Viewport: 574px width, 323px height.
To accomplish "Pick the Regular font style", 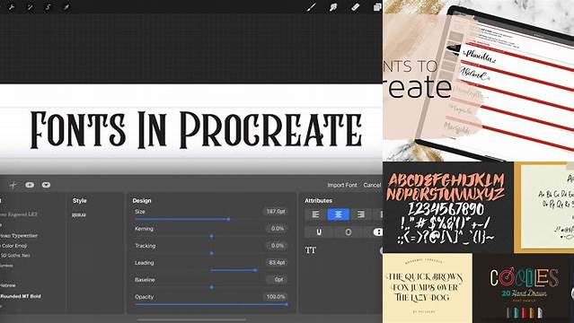I will point(79,215).
